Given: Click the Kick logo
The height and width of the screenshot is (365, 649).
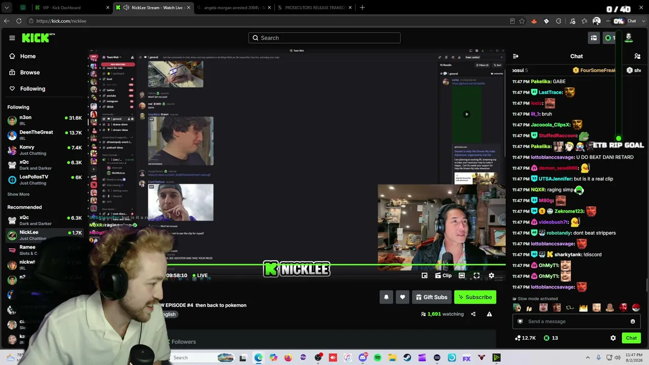Looking at the screenshot, I should 38,38.
